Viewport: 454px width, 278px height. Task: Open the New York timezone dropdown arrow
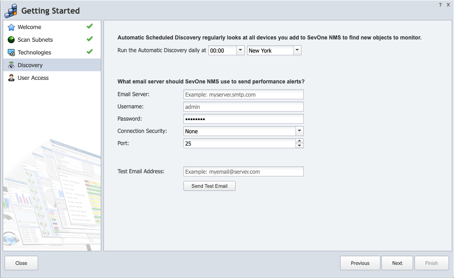pyautogui.click(x=297, y=50)
